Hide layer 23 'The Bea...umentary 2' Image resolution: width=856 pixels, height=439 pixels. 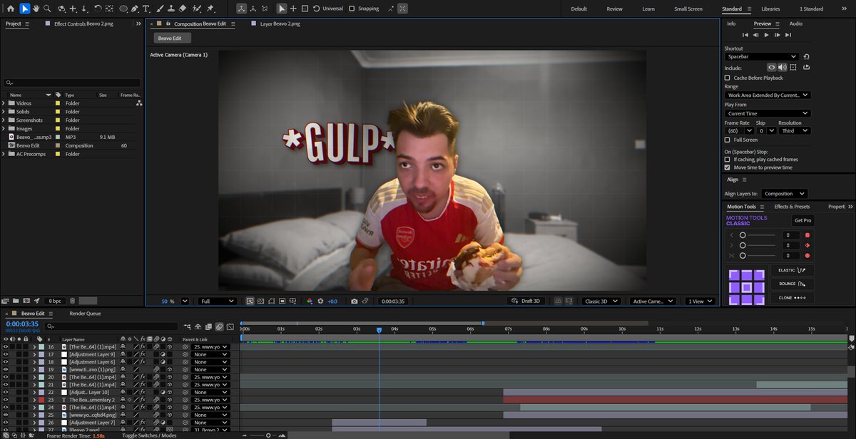point(6,400)
